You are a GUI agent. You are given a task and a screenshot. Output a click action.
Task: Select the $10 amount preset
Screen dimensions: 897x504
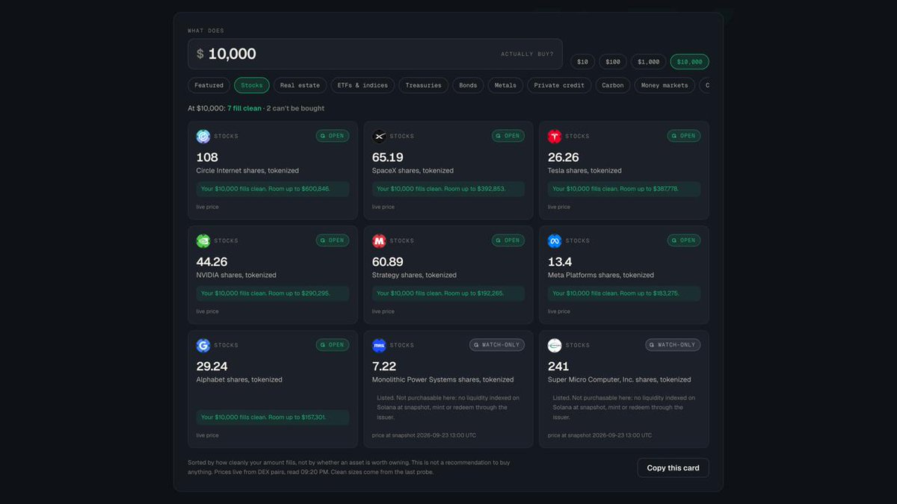(x=582, y=62)
